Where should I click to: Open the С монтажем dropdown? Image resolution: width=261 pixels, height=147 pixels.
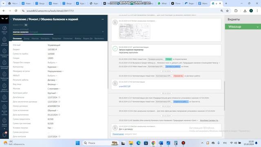point(54,89)
